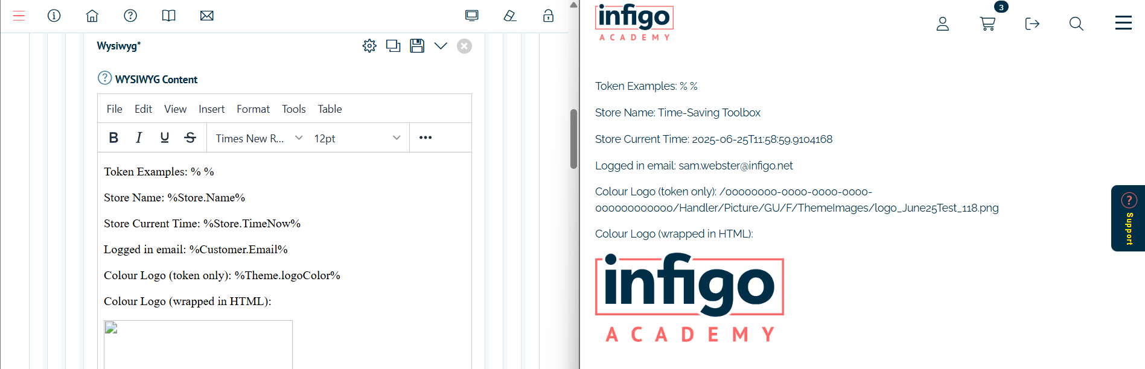Image resolution: width=1145 pixels, height=369 pixels.
Task: Toggle the padlock lock icon
Action: (548, 16)
